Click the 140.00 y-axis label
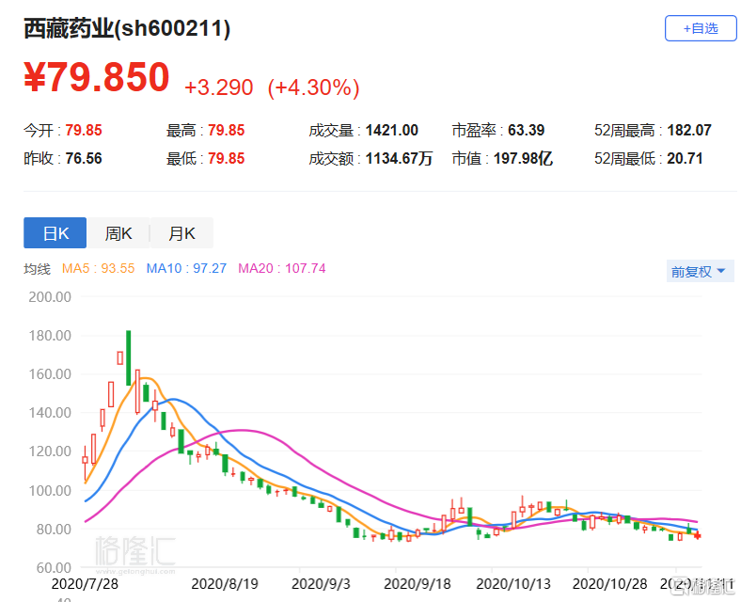The image size is (741, 602). click(50, 413)
